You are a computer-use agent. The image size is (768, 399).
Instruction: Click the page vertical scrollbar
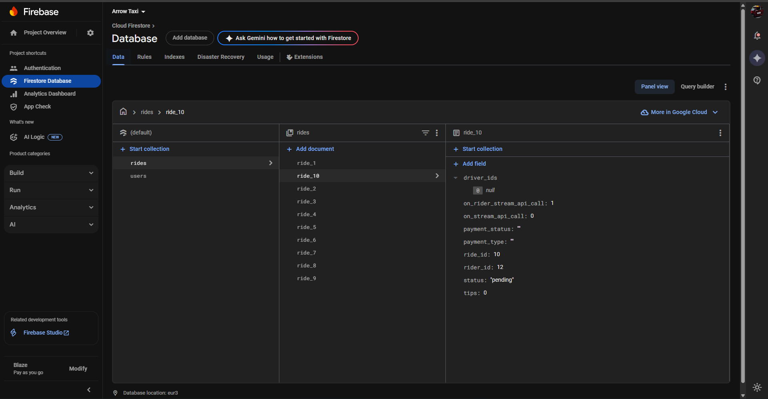click(x=743, y=196)
